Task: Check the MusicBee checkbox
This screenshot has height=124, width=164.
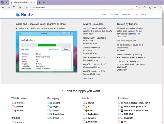Action: [x=84, y=121]
